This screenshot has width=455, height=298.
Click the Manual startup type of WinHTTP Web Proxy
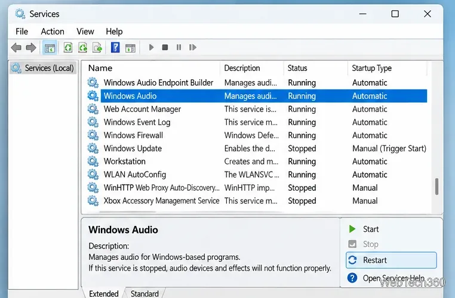[365, 188]
